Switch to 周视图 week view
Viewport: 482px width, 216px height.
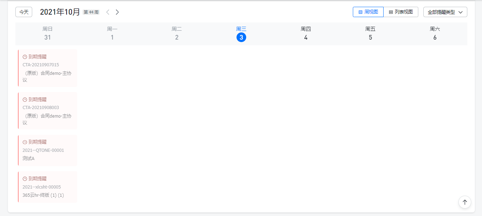(368, 12)
